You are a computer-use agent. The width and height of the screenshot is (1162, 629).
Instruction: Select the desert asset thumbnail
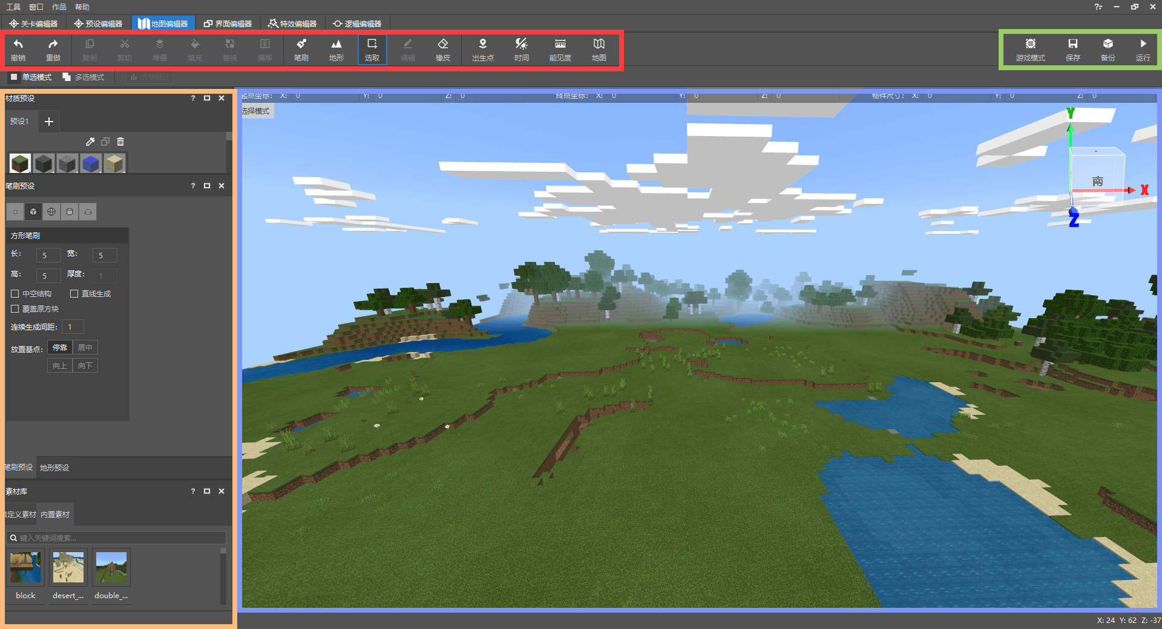coord(68,567)
